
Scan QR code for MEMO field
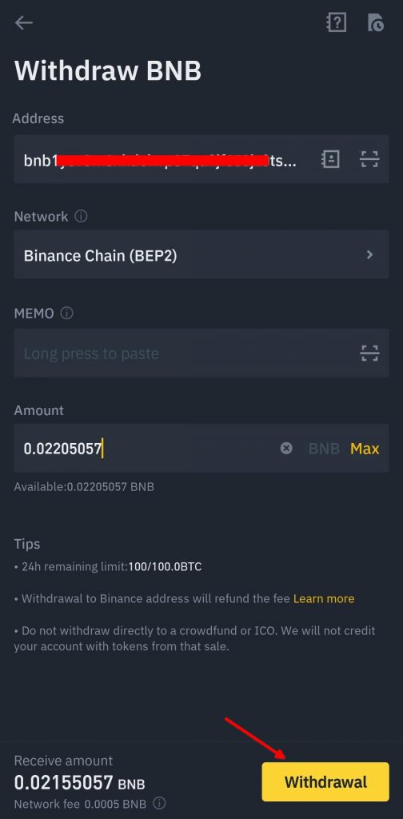(369, 354)
